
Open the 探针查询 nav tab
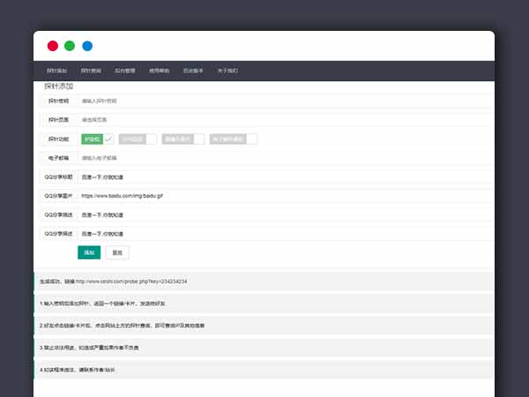coord(91,71)
